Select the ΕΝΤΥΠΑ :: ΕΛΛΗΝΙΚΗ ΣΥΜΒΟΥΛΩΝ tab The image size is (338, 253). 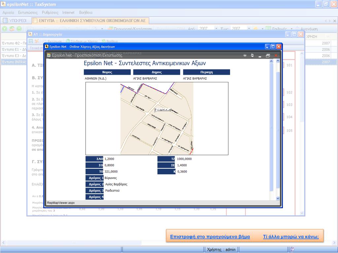[90, 21]
